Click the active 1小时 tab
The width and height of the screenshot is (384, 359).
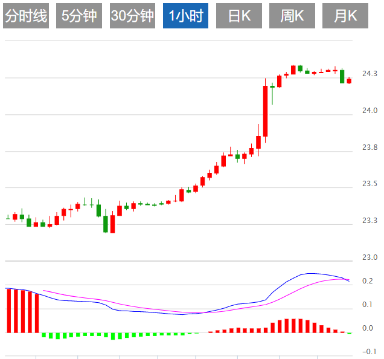tap(185, 16)
